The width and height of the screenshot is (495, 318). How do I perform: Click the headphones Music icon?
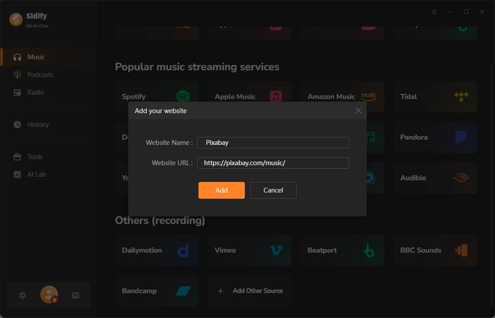[x=17, y=57]
